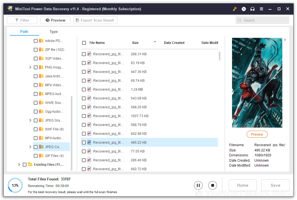The width and height of the screenshot is (297, 200).
Task: Open the hamburger menu icon
Action: click(x=261, y=9)
